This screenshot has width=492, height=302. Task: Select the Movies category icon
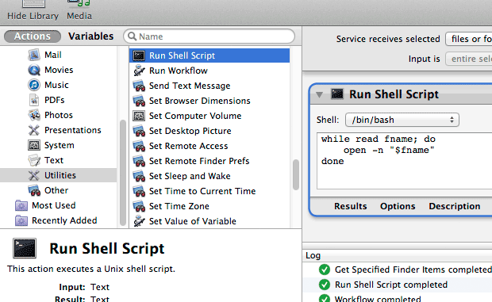point(34,70)
